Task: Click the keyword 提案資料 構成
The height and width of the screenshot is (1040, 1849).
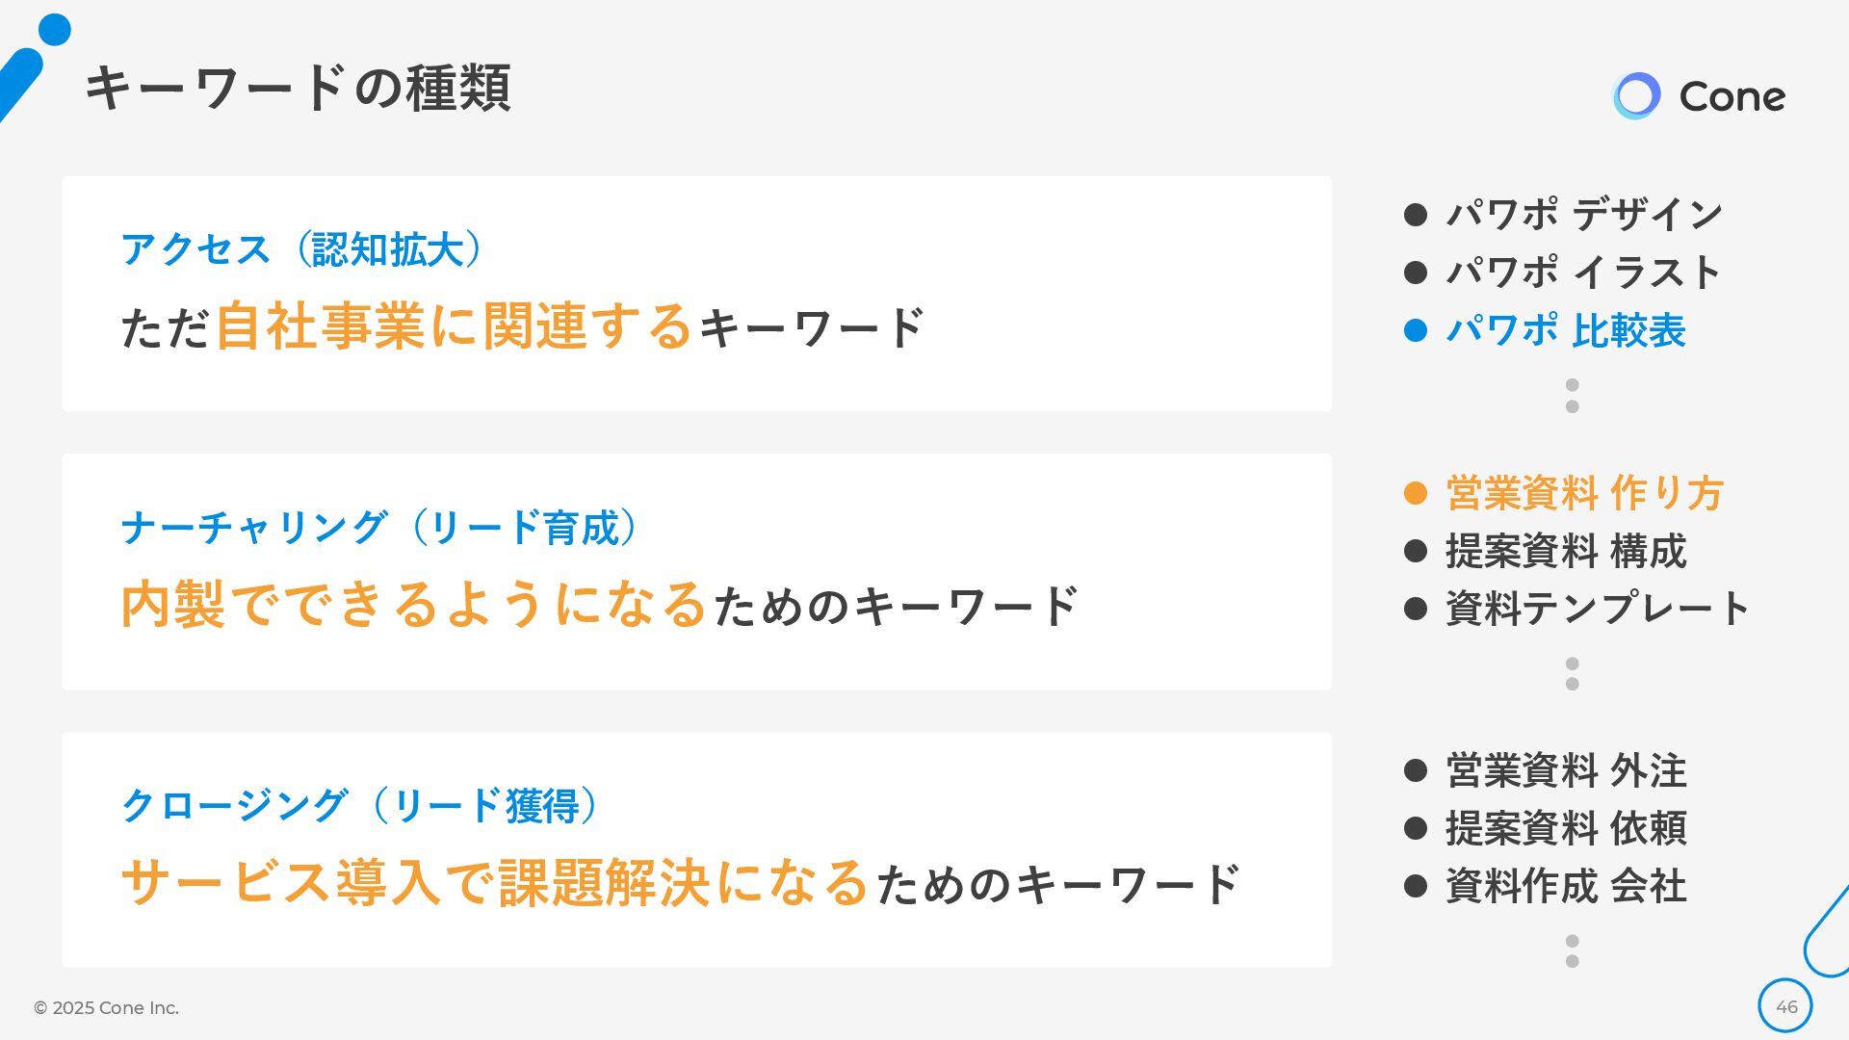Action: click(x=1566, y=551)
